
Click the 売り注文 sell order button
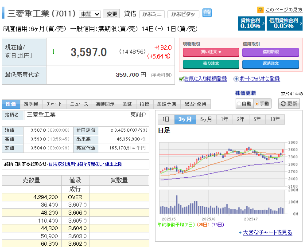click(x=211, y=64)
